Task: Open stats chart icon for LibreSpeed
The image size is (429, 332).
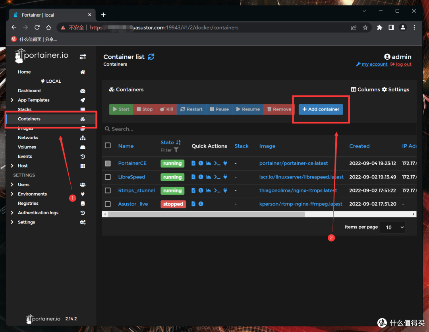Action: coord(209,177)
